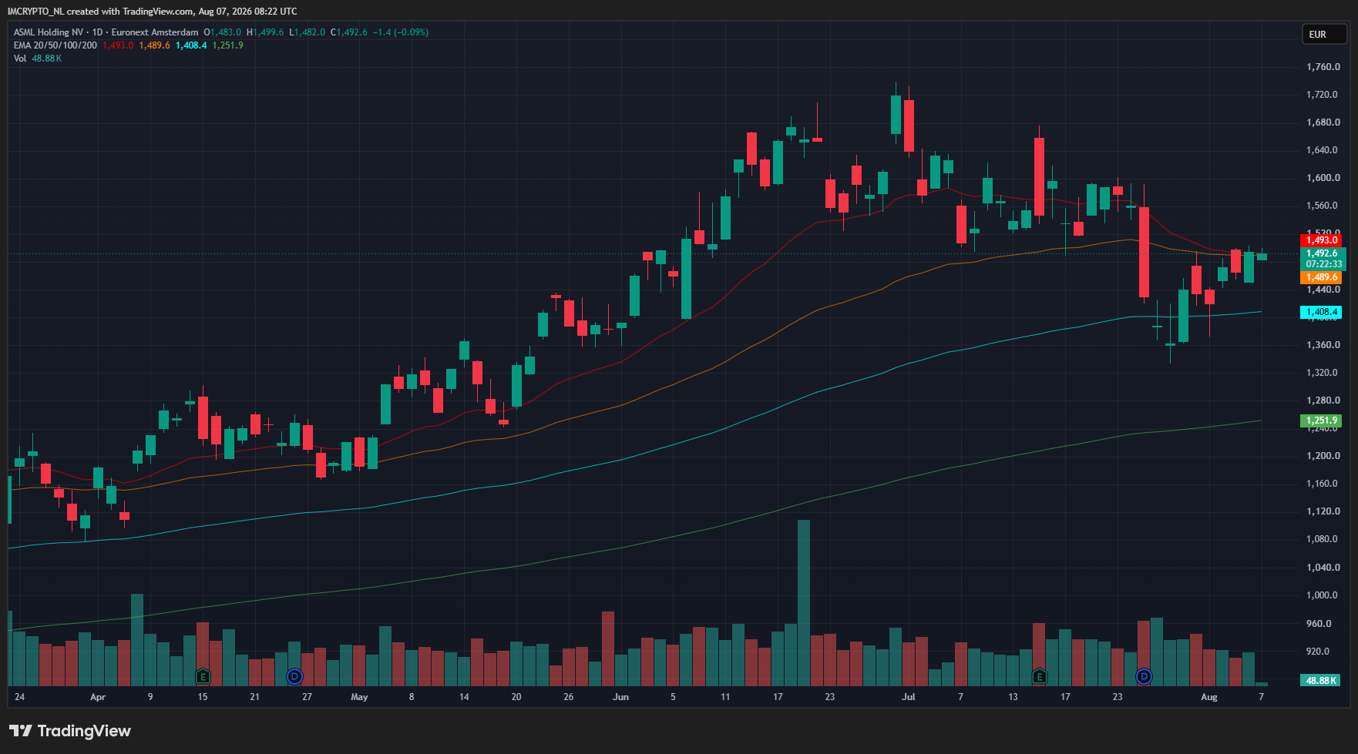Click the orange EMA 50 value in legend

[154, 45]
